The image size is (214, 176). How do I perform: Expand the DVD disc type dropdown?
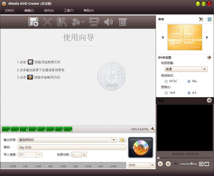coord(152,165)
